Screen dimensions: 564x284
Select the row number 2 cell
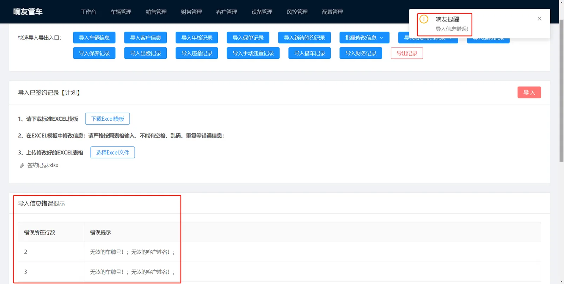click(51, 252)
